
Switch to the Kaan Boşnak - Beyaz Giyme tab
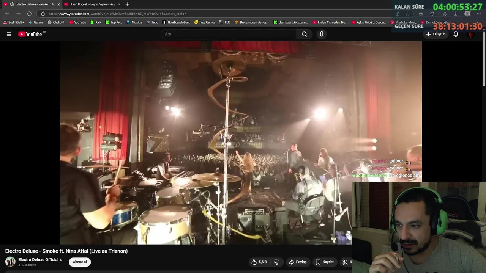click(x=93, y=4)
